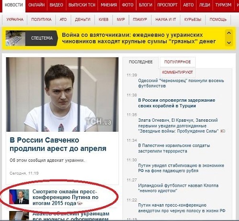The height and width of the screenshot is (221, 239).
Task: Click the video icon after the Звездные войны headline
Action: point(223,131)
